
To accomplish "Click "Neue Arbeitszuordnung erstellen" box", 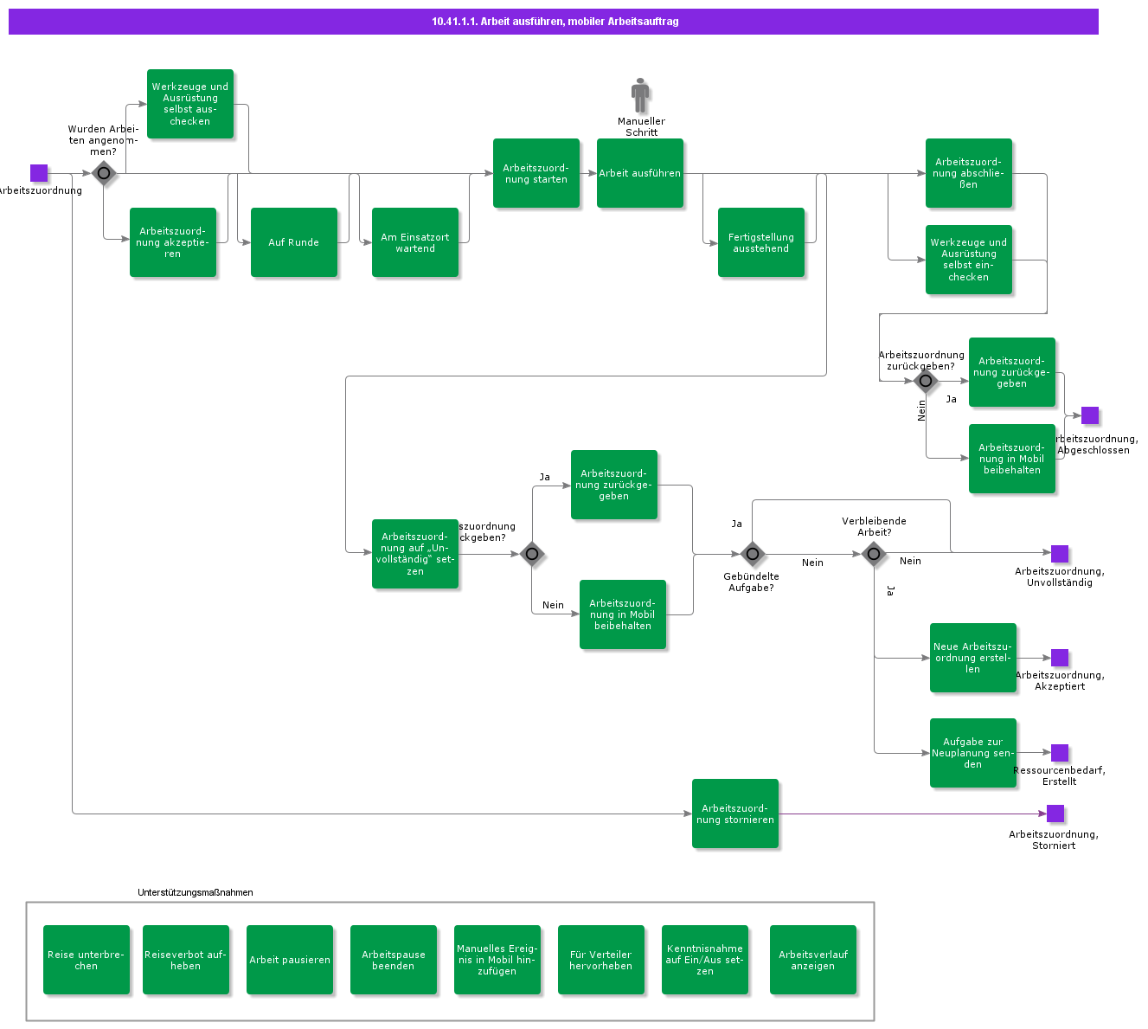I will click(x=973, y=659).
